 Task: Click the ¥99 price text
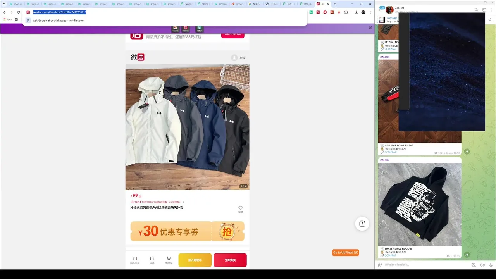tap(136, 196)
